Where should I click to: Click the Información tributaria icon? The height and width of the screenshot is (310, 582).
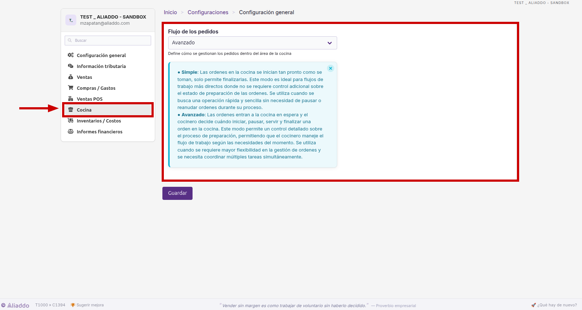point(70,66)
